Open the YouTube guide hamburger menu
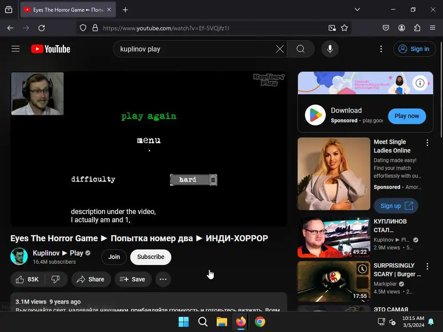The width and height of the screenshot is (443, 332). [16, 49]
